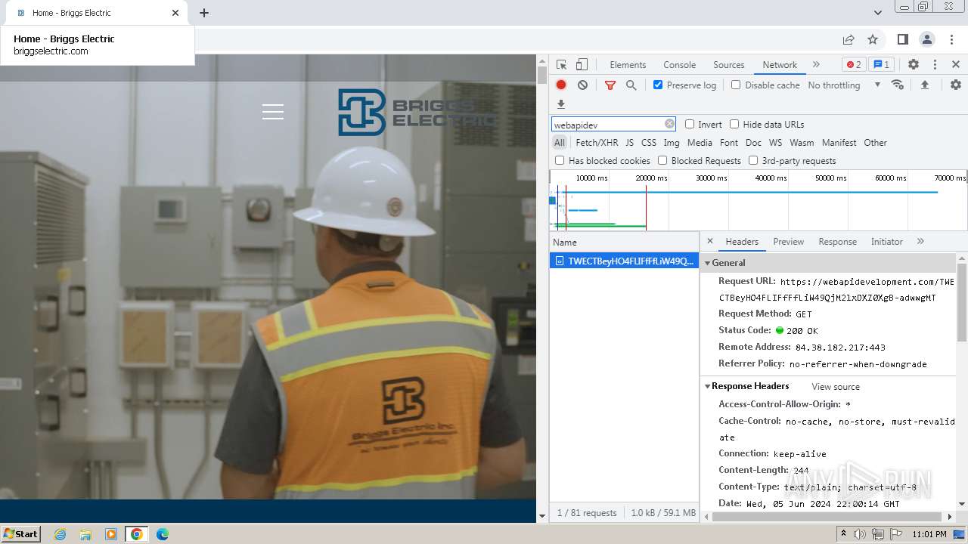Open network conditions wifi icon
Image resolution: width=968 pixels, height=544 pixels.
pyautogui.click(x=898, y=85)
